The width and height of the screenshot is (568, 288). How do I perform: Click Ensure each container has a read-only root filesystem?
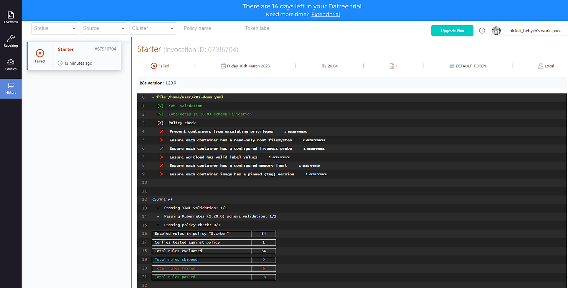pyautogui.click(x=231, y=140)
